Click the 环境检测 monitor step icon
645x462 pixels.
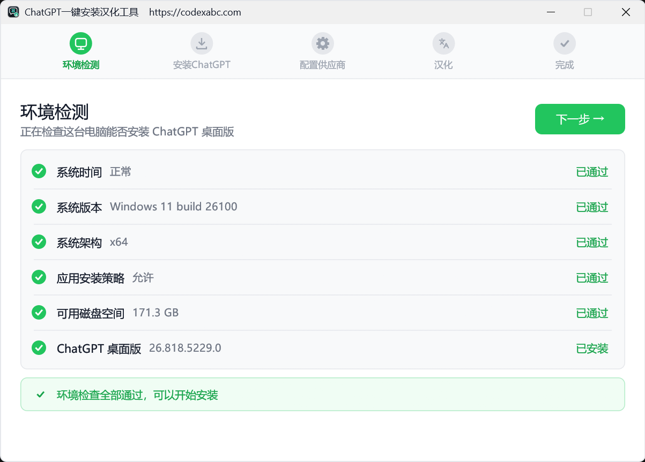point(81,43)
